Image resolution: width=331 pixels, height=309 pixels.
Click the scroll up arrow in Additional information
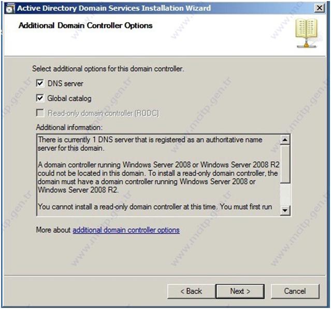click(285, 140)
